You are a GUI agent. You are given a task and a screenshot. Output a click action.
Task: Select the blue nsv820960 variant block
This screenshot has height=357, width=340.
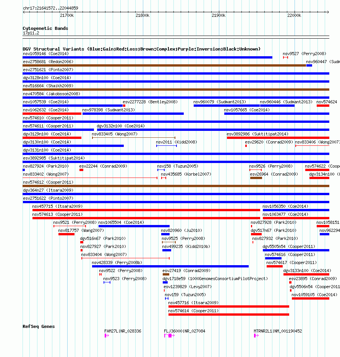(165, 234)
